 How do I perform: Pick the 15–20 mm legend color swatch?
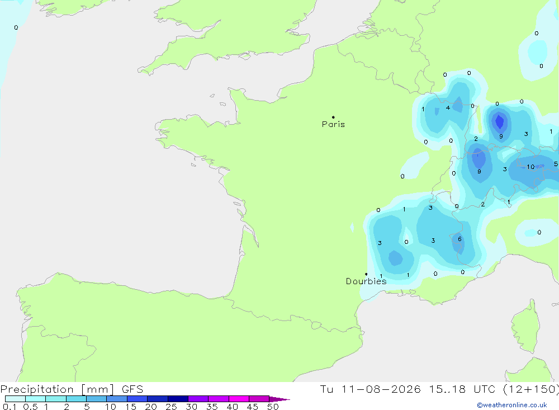[138, 399]
